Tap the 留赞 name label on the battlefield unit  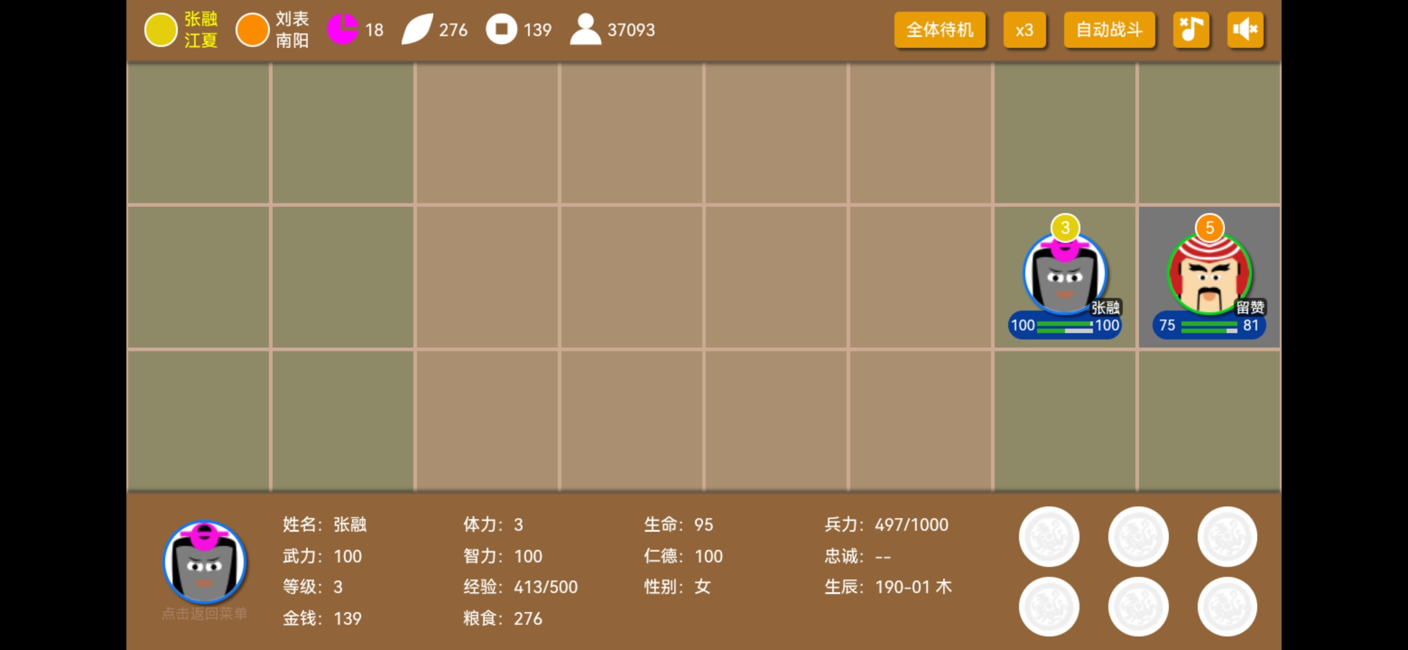[x=1250, y=308]
